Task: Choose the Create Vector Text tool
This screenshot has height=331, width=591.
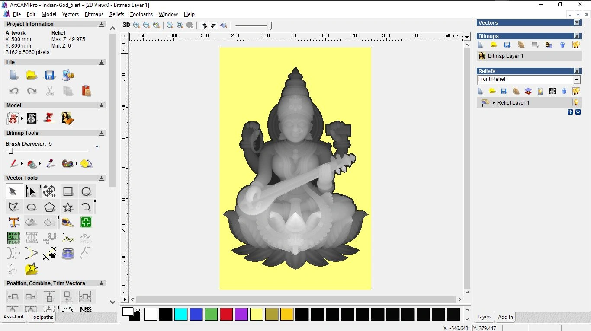Action: pos(14,223)
